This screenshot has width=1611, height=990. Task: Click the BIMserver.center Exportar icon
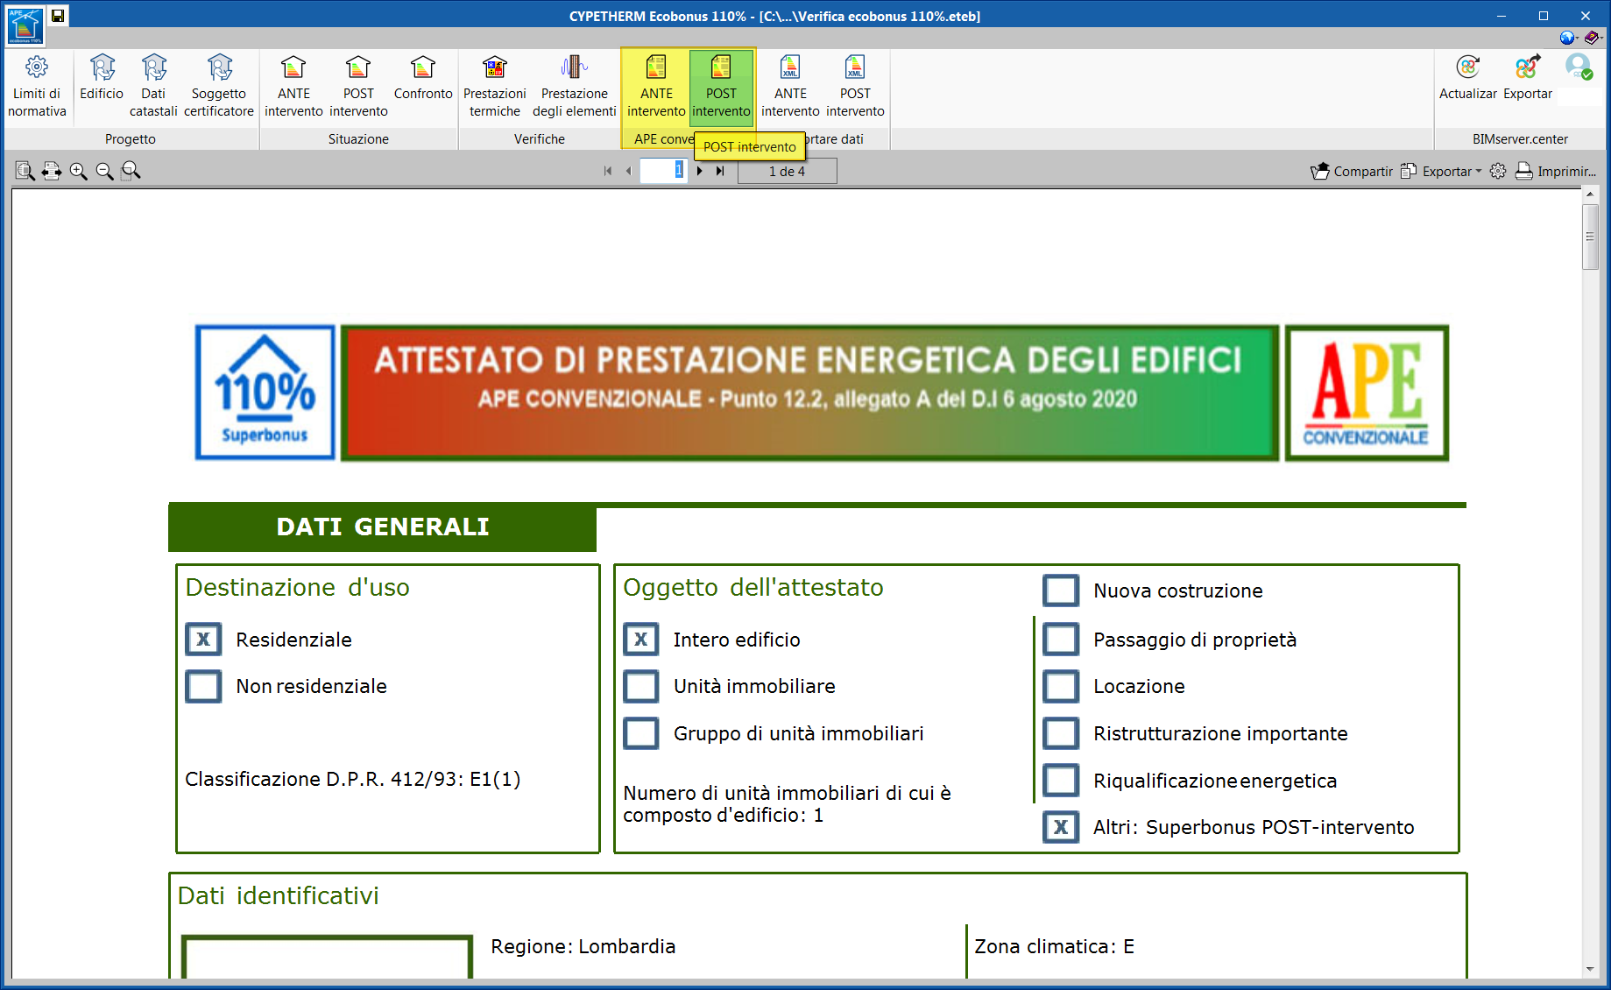click(x=1528, y=77)
